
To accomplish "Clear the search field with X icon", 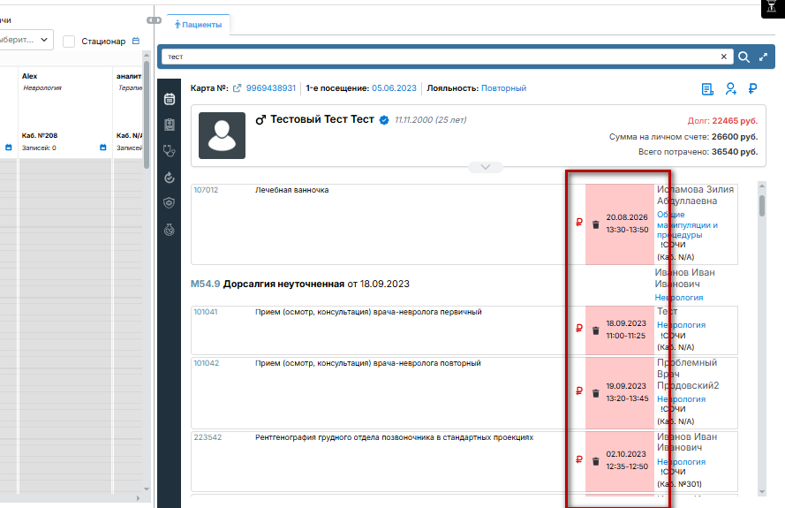I will pos(723,57).
